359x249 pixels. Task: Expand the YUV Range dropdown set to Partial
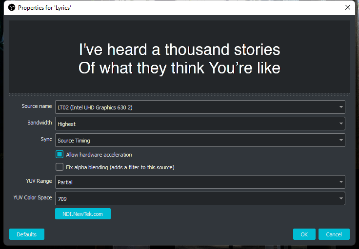pos(200,182)
